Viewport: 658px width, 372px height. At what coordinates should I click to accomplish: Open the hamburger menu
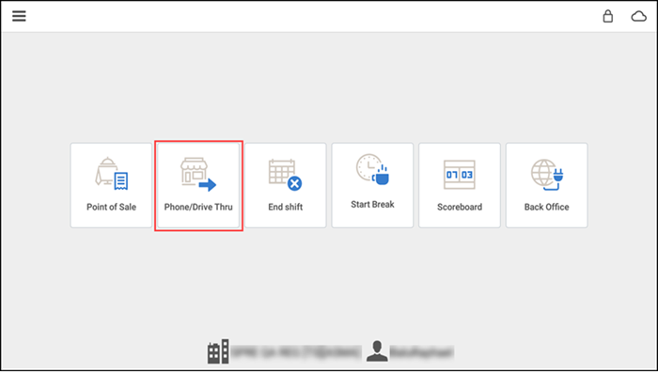coord(19,16)
